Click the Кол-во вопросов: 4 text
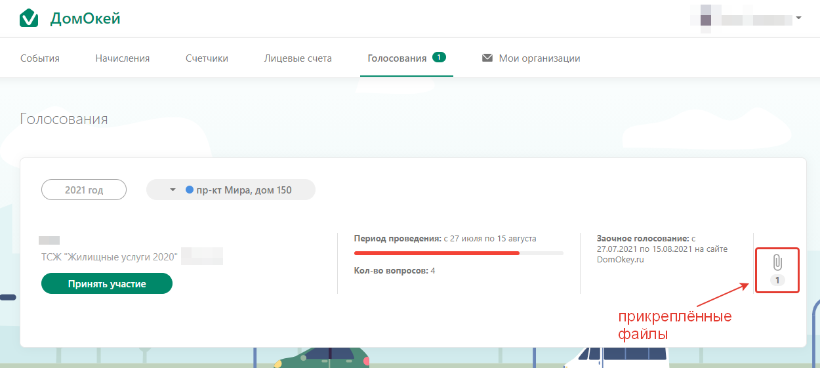The image size is (820, 368). pos(395,270)
